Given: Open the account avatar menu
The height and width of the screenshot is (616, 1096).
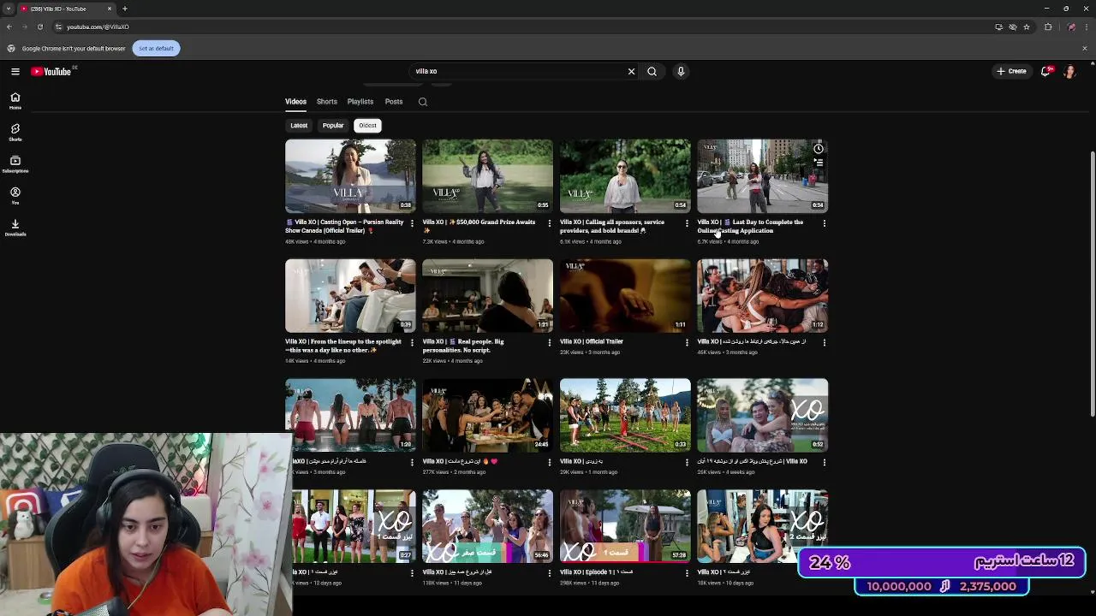Looking at the screenshot, I should pos(1069,71).
